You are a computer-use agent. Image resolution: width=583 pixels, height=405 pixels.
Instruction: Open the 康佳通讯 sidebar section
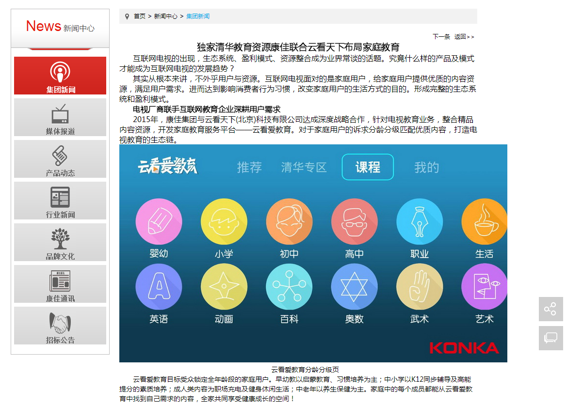60,284
